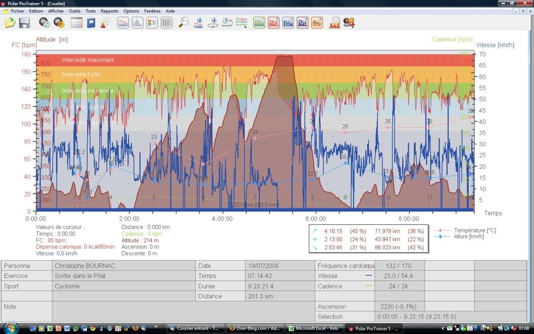The height and width of the screenshot is (334, 534).
Task: Click the ascension value 2230 (-0.1%)
Action: [399, 306]
